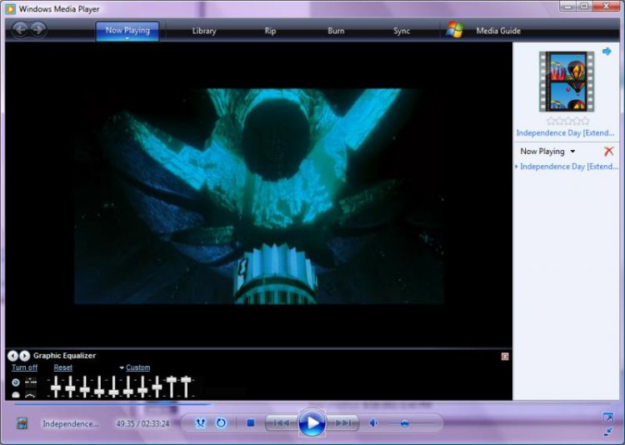Click the Independence Day title under thumbnail
Viewport: 625px width, 445px height.
(565, 132)
